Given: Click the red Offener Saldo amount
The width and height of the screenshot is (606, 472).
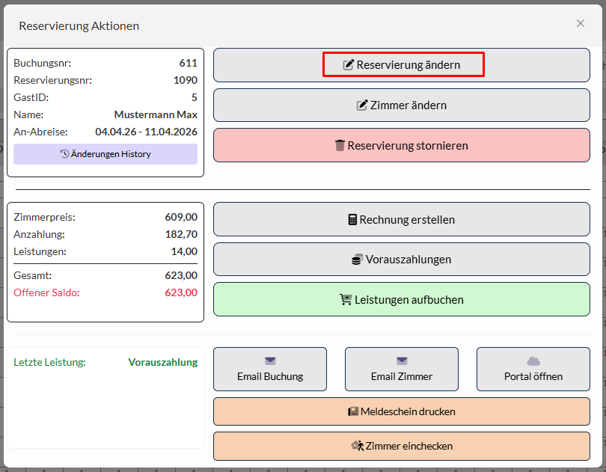Looking at the screenshot, I should point(181,292).
